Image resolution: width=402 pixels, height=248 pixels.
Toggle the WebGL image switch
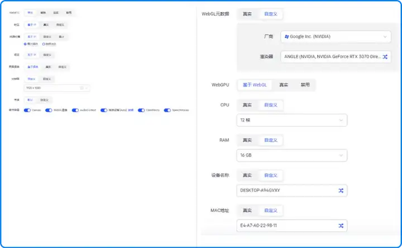click(49, 110)
